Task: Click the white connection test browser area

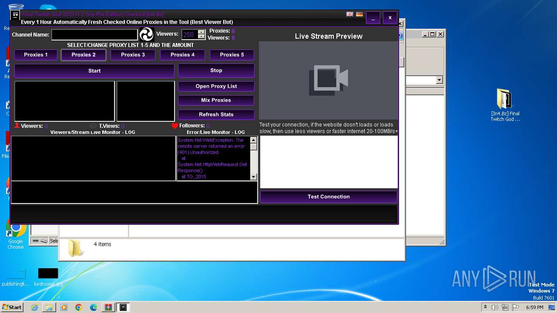Action: click(x=329, y=162)
